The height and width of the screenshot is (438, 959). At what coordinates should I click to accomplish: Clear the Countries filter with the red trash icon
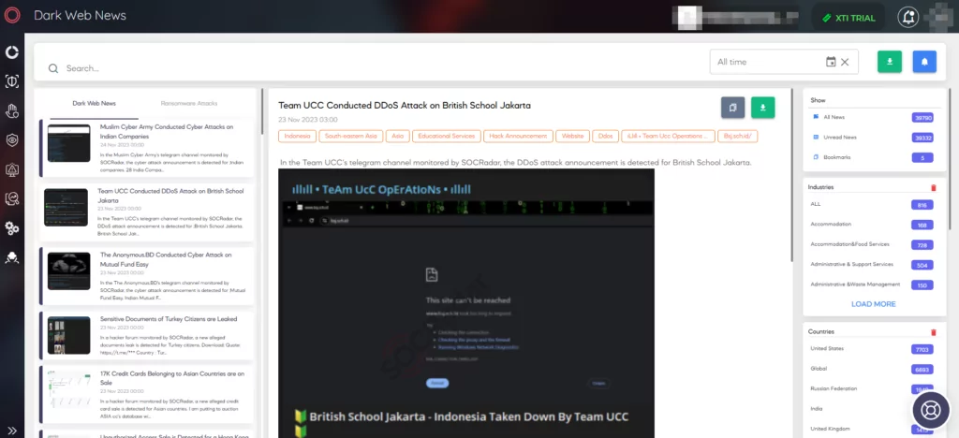[x=934, y=332]
